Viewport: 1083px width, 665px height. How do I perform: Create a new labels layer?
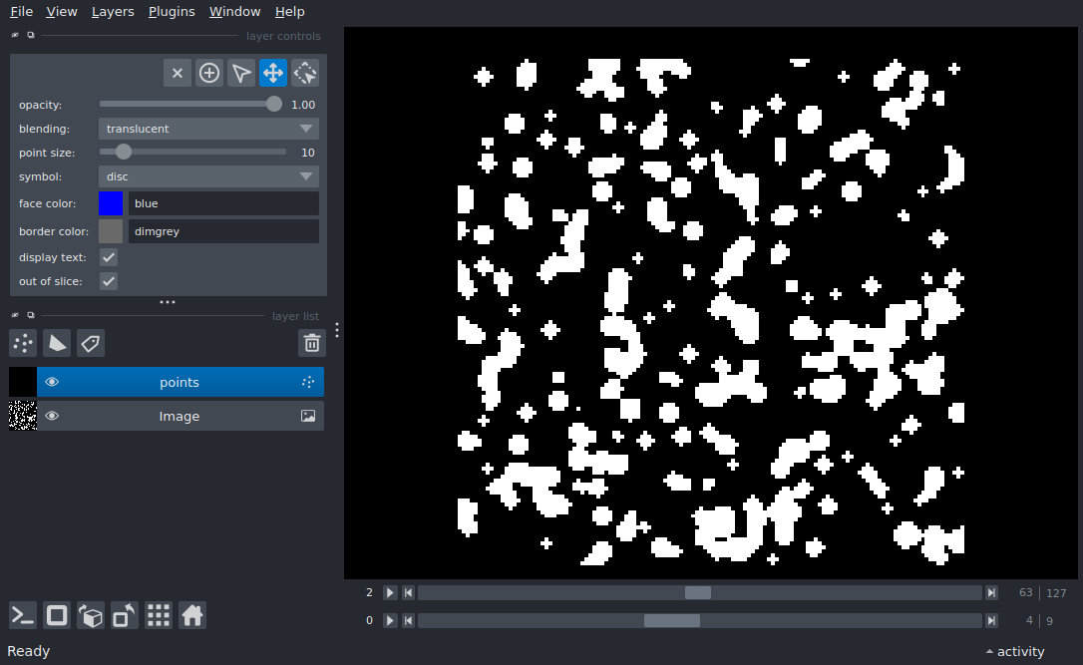(x=91, y=343)
